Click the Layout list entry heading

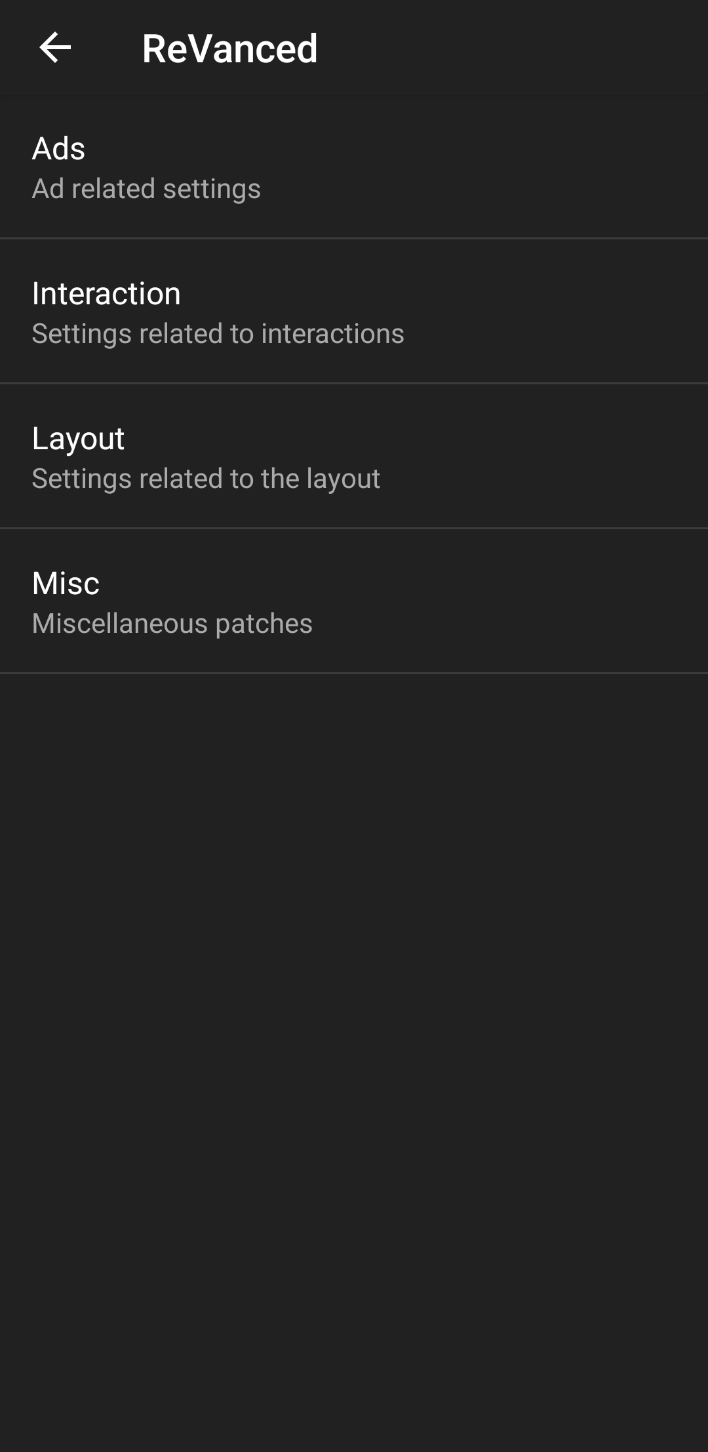click(79, 438)
